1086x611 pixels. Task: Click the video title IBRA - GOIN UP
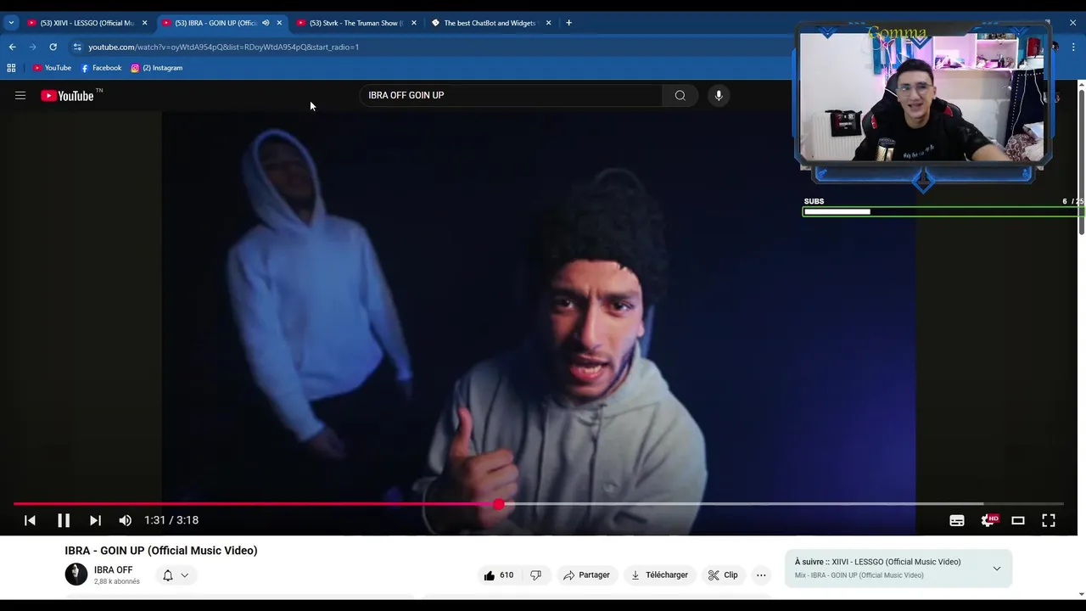tap(161, 551)
